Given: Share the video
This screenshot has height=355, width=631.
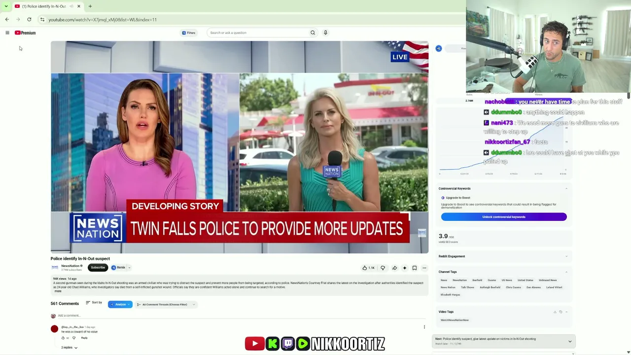Looking at the screenshot, I should coord(394,268).
